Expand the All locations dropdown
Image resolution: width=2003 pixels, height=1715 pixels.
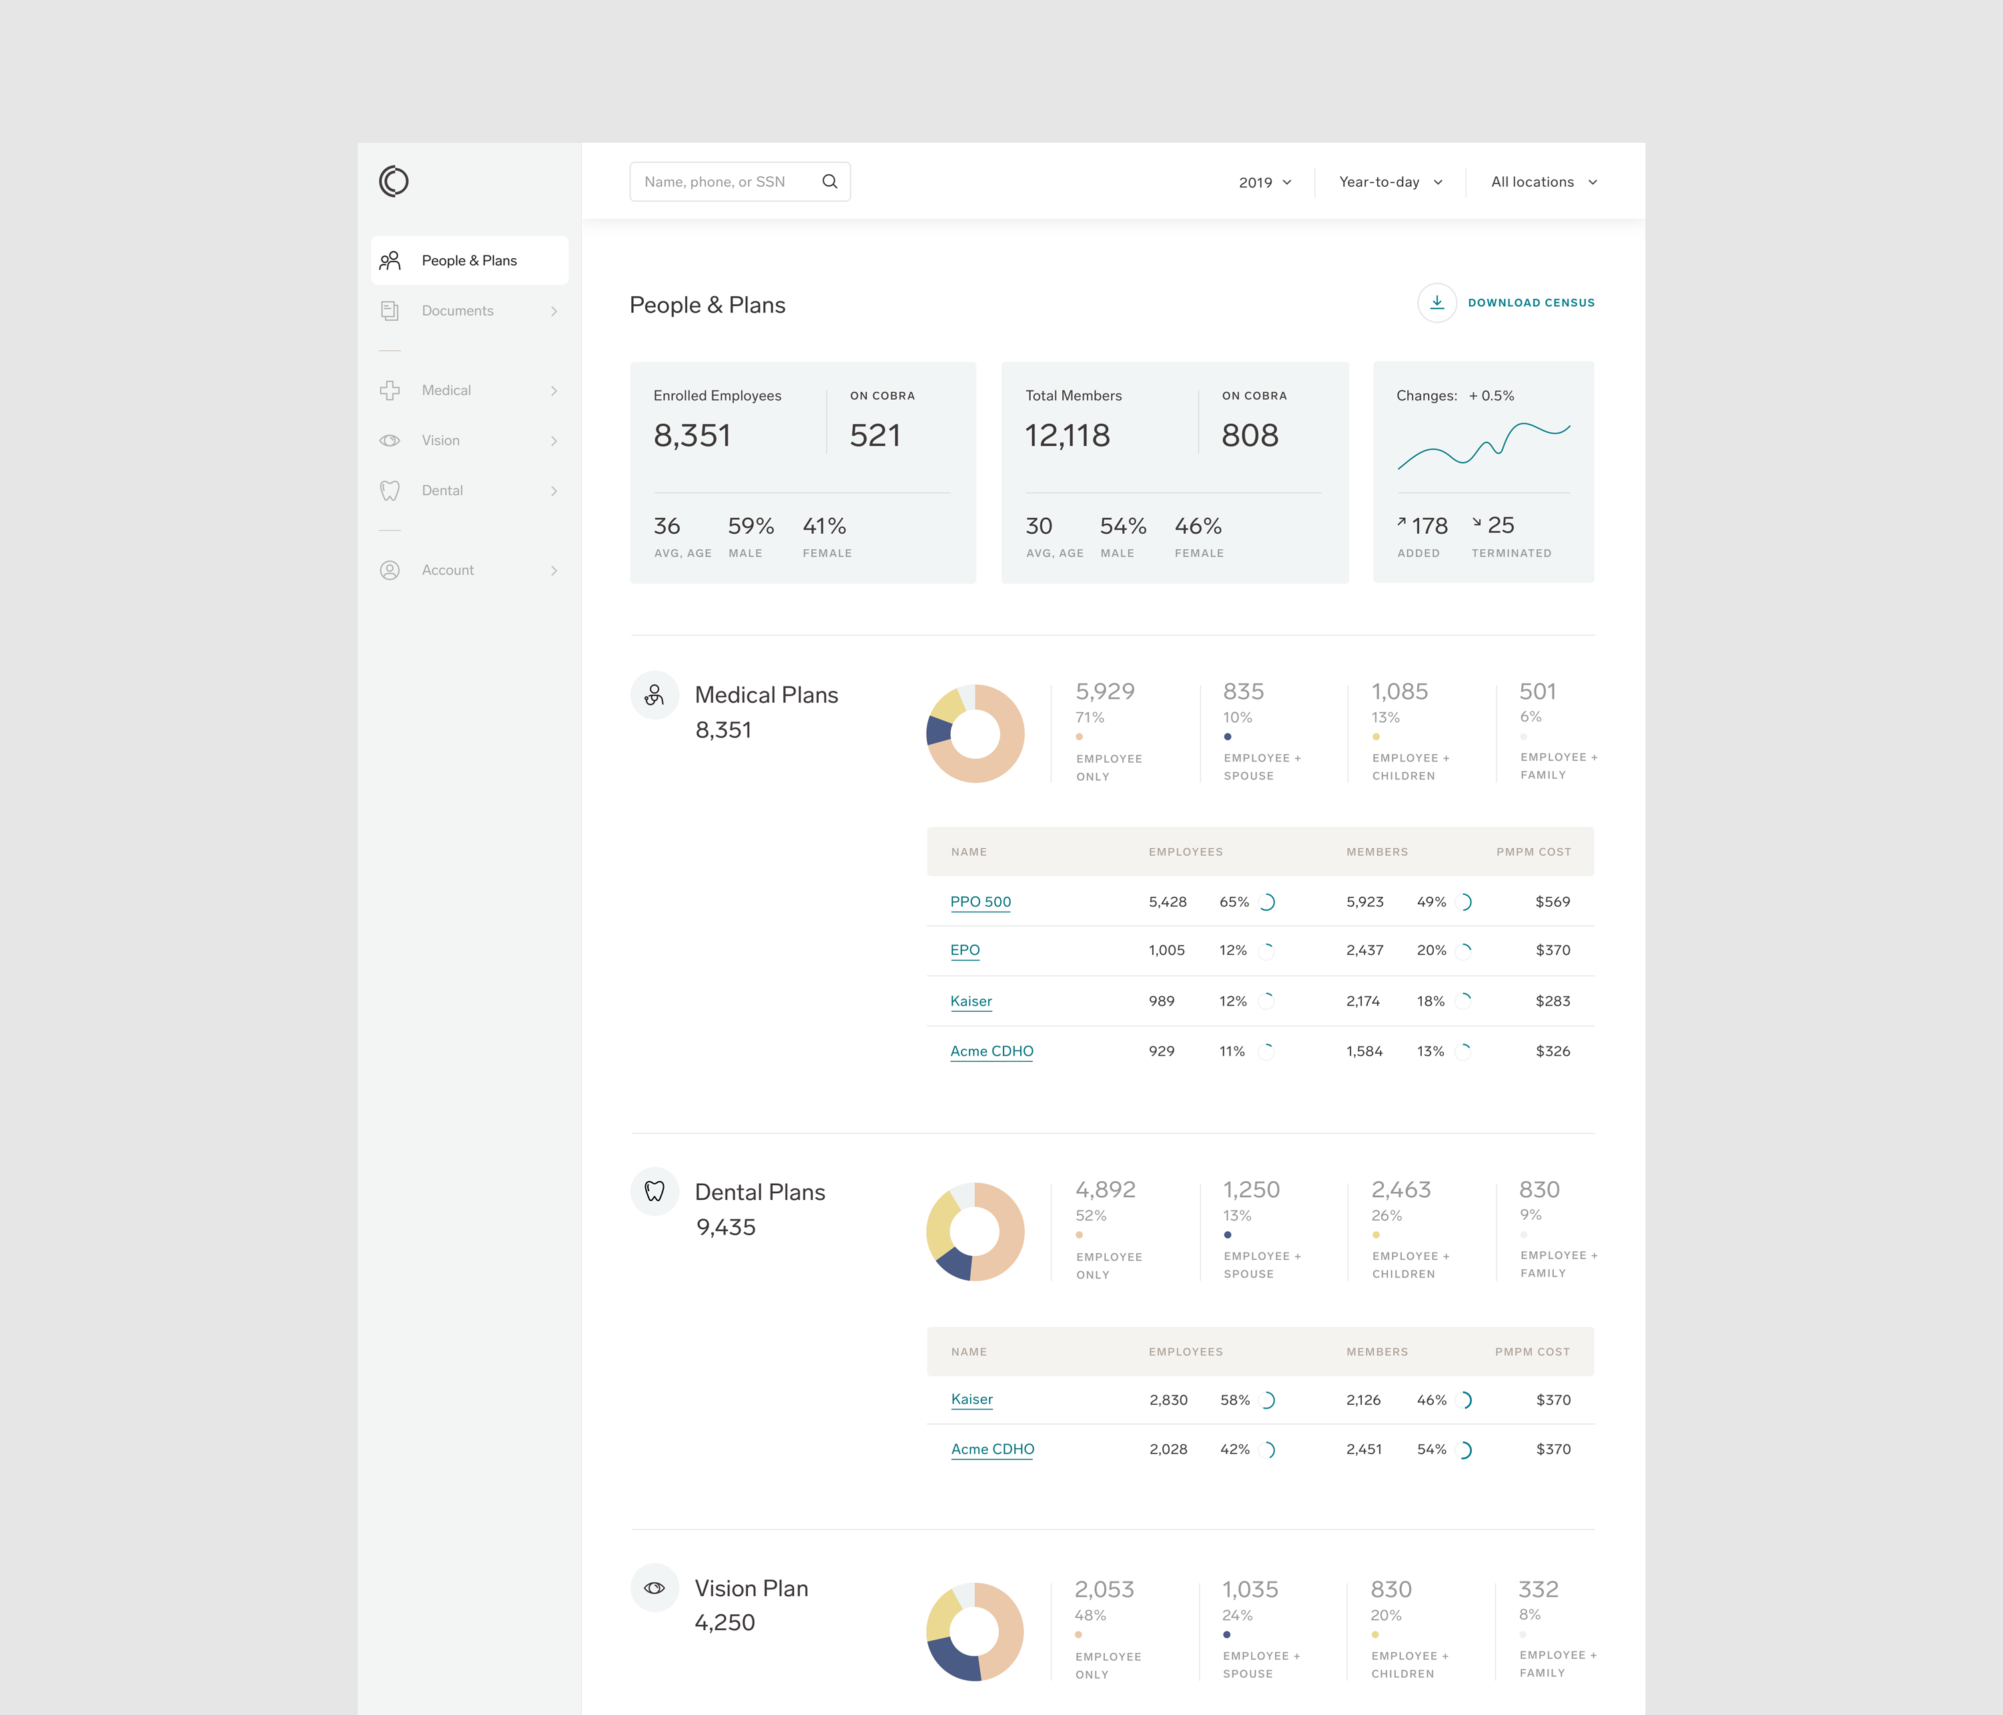(1543, 182)
